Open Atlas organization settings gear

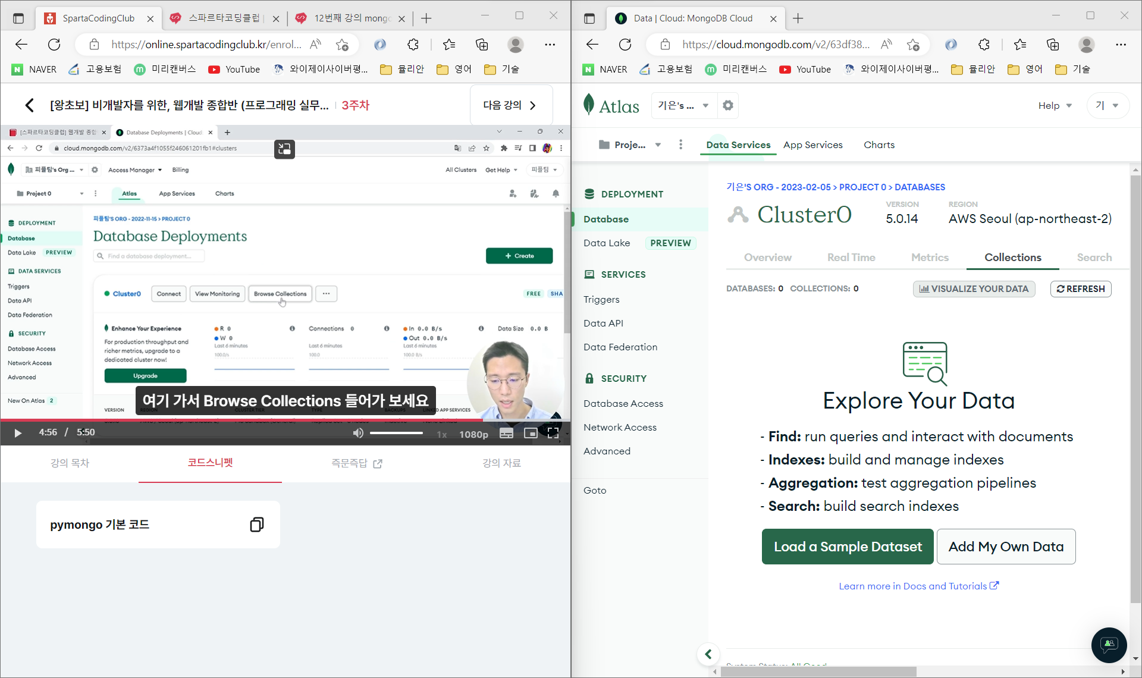pyautogui.click(x=728, y=105)
